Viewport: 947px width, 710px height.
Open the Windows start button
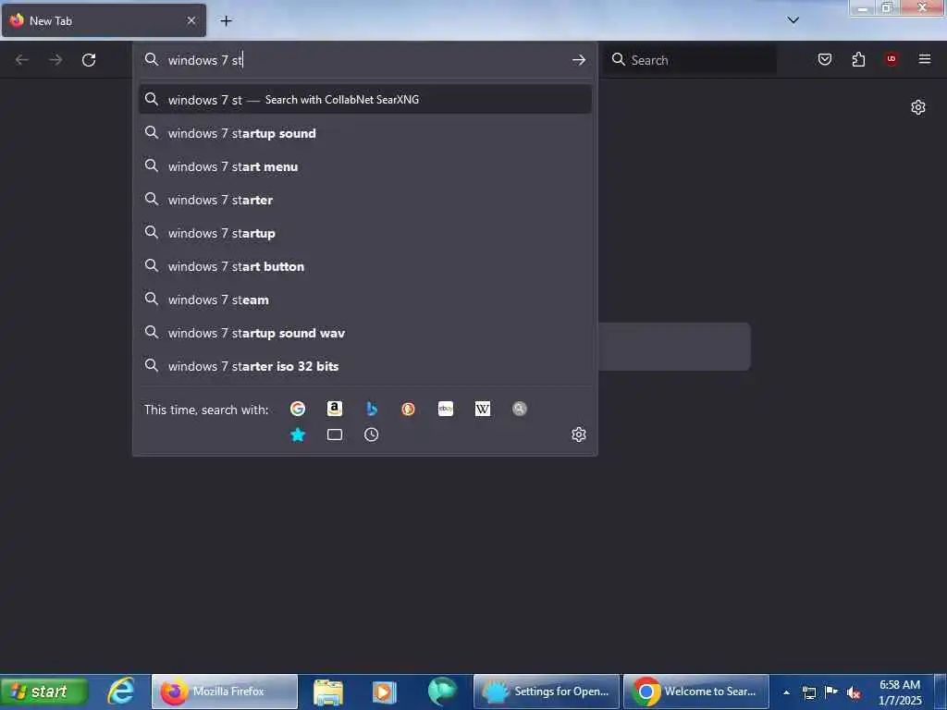(44, 692)
